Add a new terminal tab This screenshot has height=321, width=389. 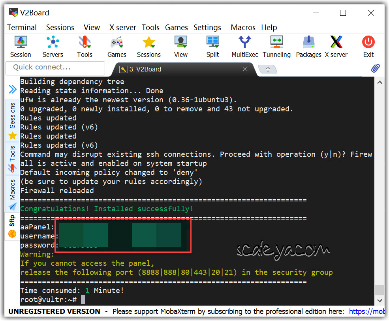pyautogui.click(x=268, y=69)
